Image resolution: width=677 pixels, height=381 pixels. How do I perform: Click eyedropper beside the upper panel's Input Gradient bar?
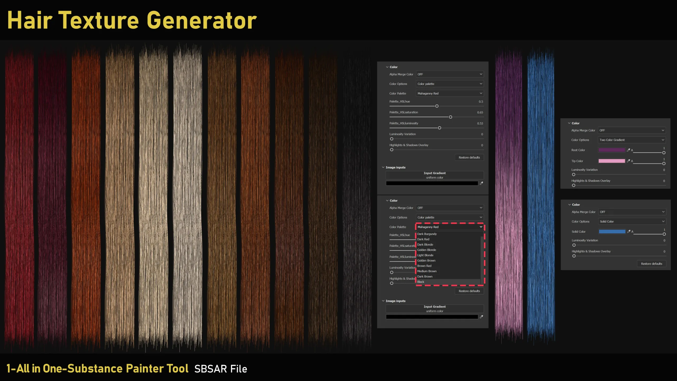click(481, 183)
